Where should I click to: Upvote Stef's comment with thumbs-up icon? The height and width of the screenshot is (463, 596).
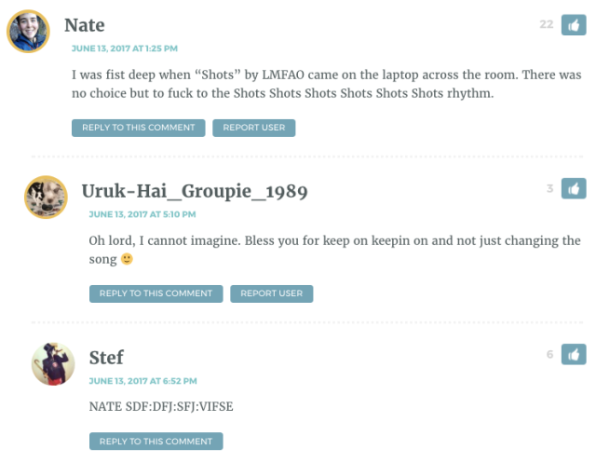(574, 354)
